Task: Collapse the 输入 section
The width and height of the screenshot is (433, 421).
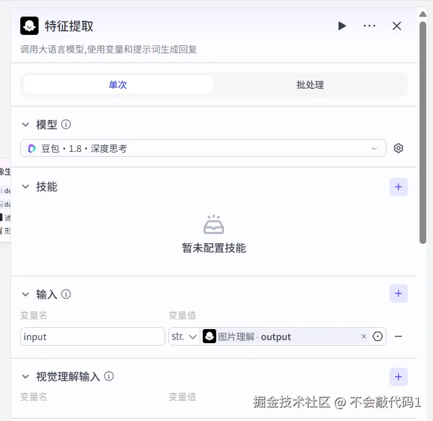Action: coord(25,294)
